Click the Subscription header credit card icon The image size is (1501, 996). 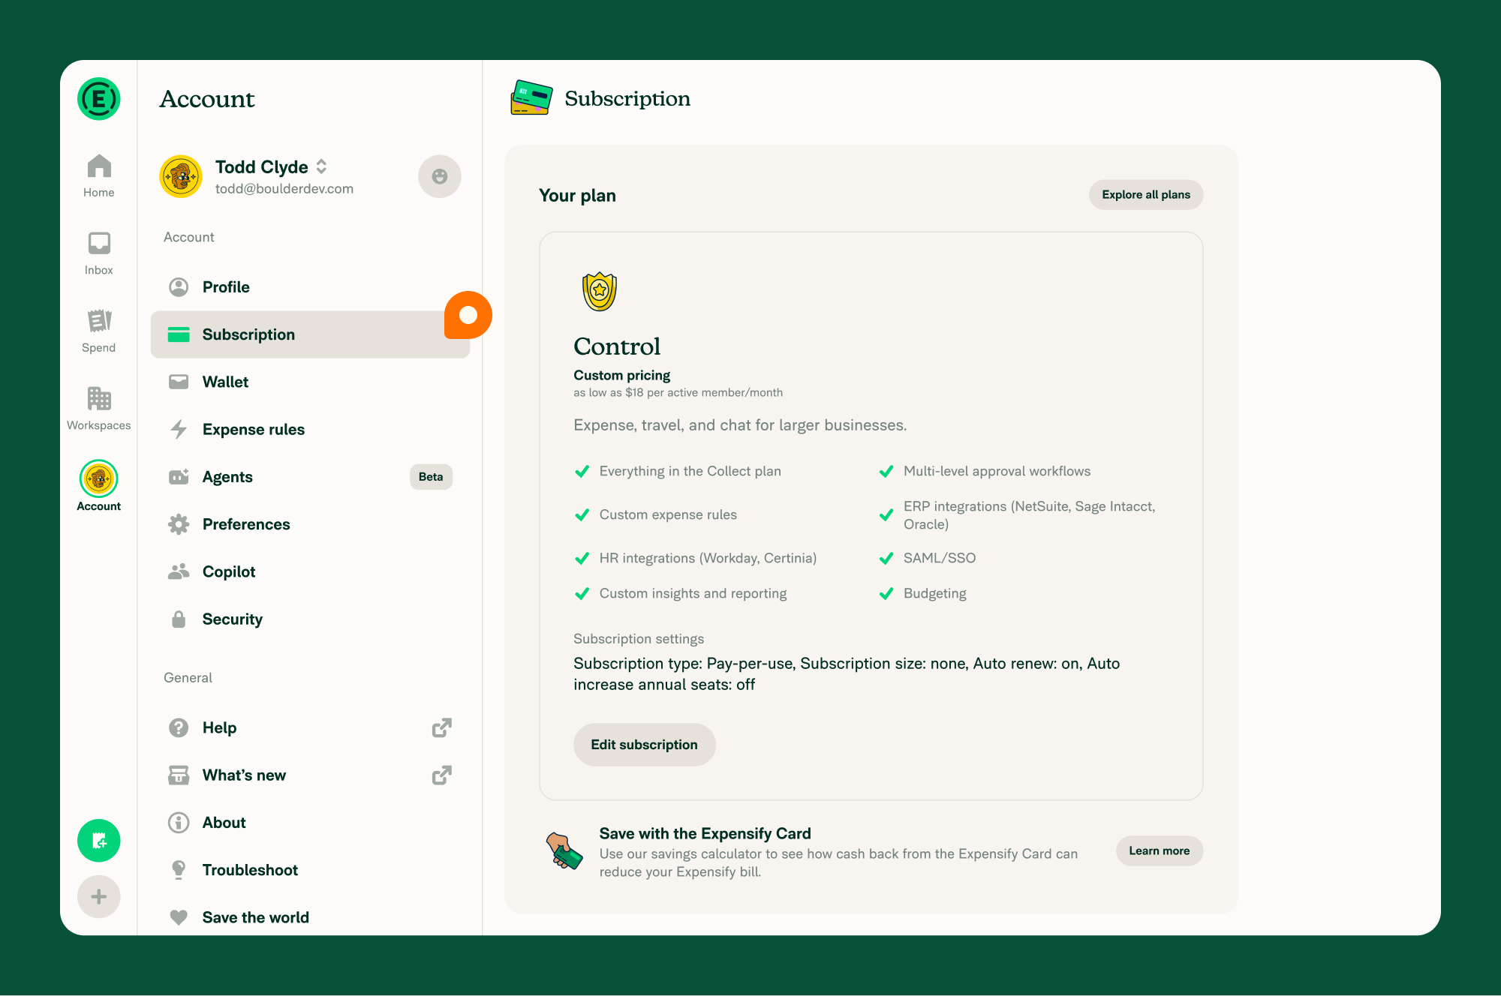tap(531, 98)
